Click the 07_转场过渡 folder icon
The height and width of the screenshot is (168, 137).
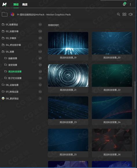[3, 92]
